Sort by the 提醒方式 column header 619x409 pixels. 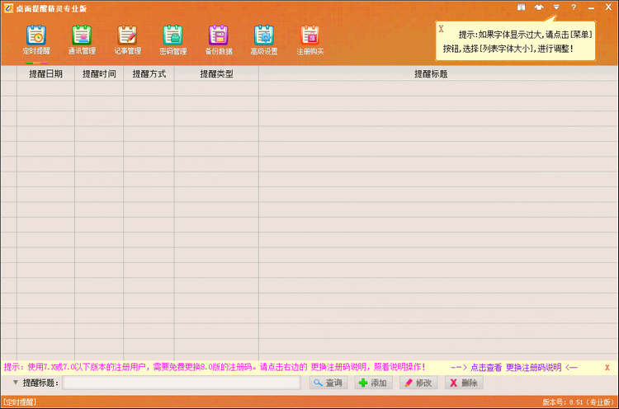[x=149, y=73]
